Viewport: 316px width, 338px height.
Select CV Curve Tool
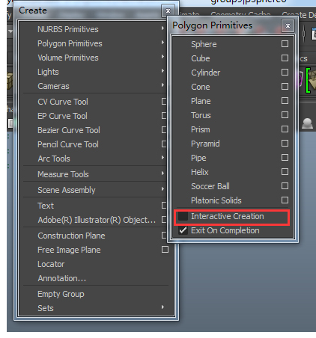pyautogui.click(x=63, y=102)
